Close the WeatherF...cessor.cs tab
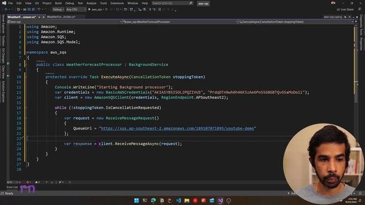The height and width of the screenshot is (205, 365). pyautogui.click(x=43, y=17)
